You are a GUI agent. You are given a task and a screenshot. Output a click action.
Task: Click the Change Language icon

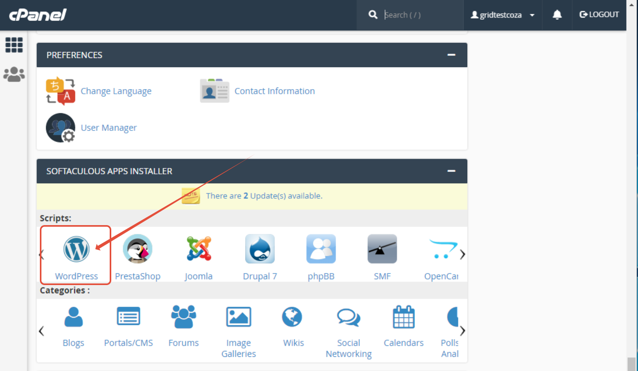[60, 91]
